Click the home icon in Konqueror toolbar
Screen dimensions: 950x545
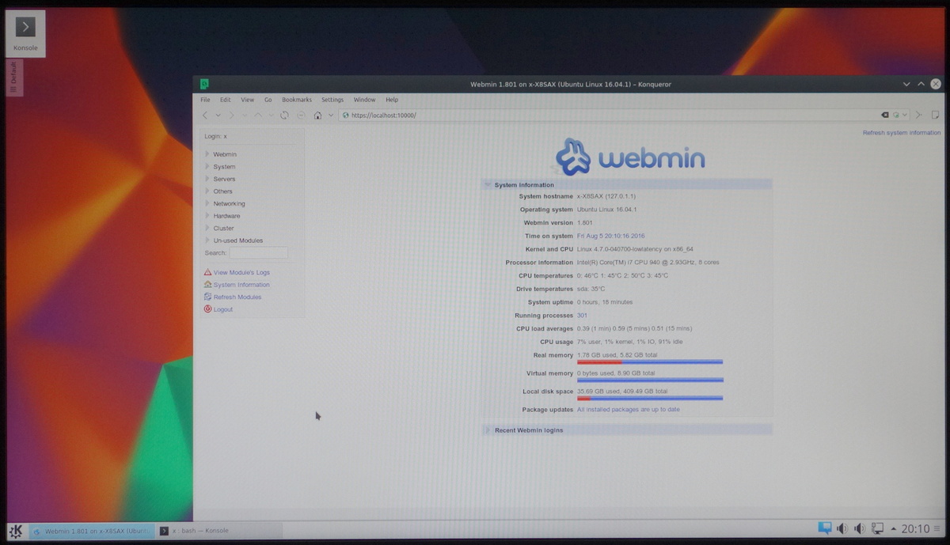point(317,115)
